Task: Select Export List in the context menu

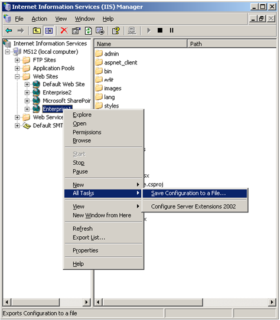Action: pos(103,237)
